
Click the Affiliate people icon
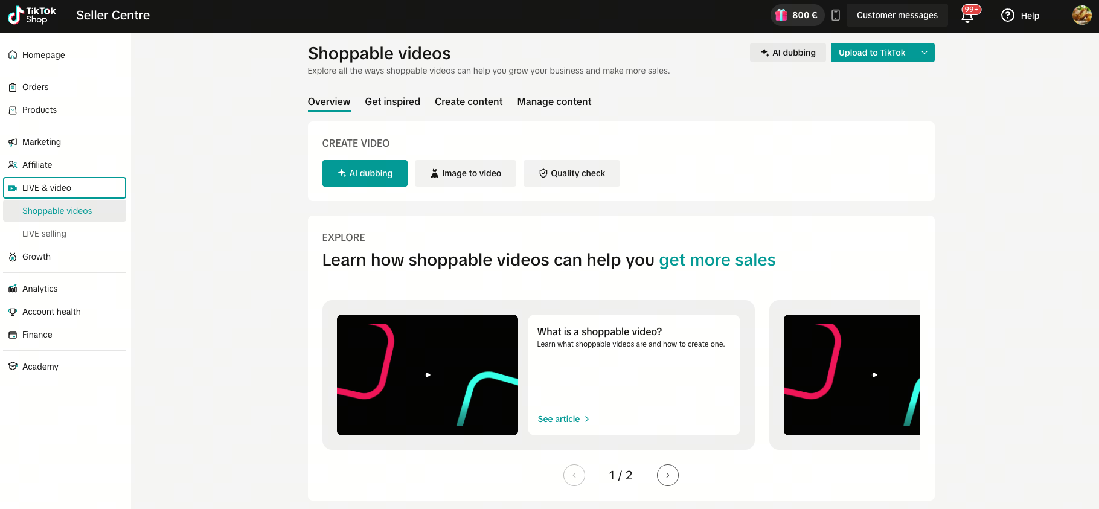pos(13,165)
